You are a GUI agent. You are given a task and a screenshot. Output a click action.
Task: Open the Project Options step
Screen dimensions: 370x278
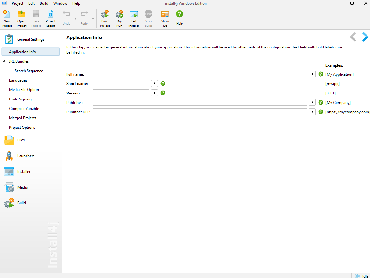(x=22, y=127)
